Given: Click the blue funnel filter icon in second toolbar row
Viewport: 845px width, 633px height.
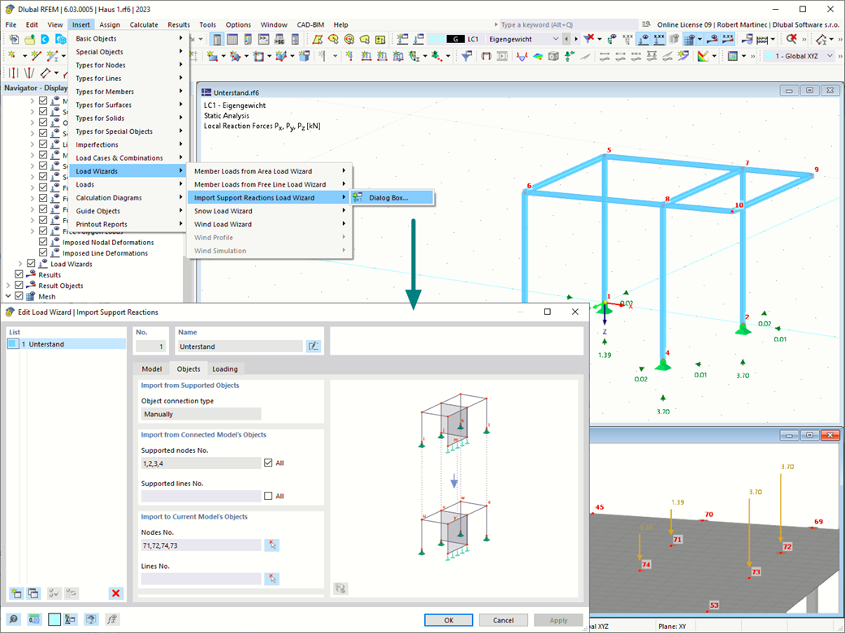Looking at the screenshot, I should (x=466, y=56).
